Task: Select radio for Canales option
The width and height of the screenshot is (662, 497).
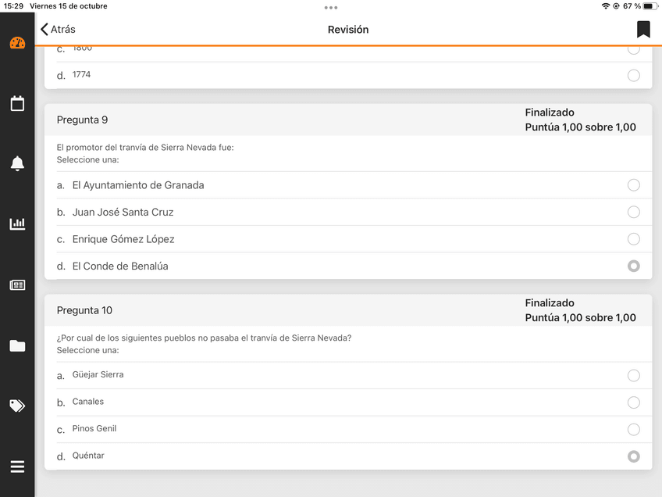Action: pos(634,402)
